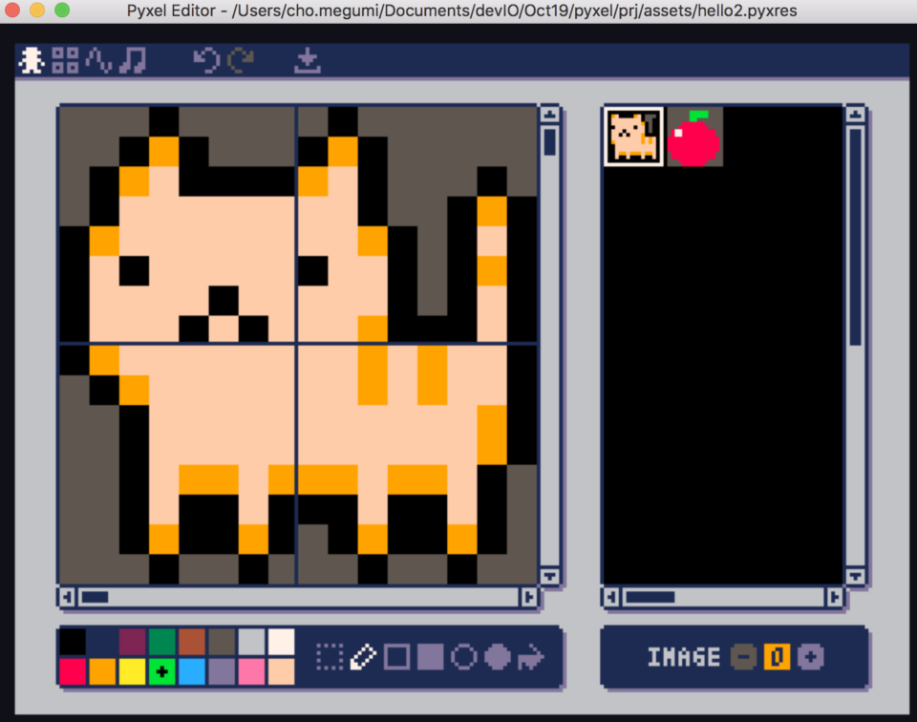Select the apple sprite thumbnail
917x722 pixels.
click(695, 137)
